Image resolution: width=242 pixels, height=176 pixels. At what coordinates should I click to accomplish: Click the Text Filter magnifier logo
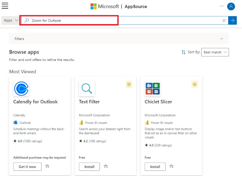point(87,89)
